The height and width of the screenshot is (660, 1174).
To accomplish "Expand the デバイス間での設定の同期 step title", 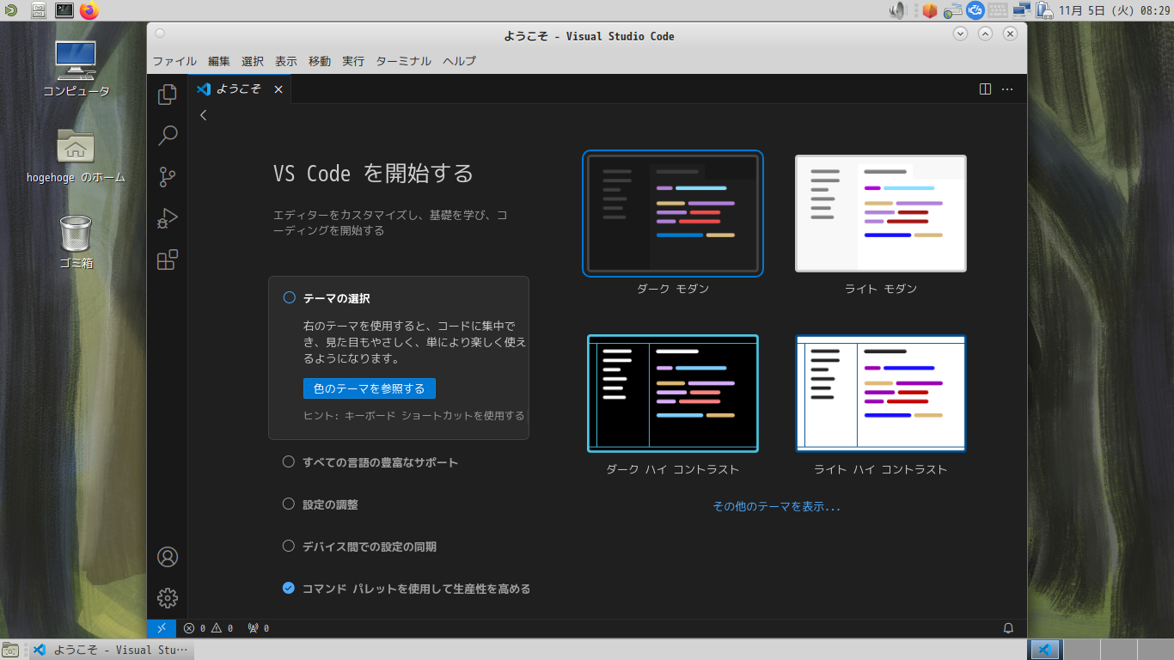I will point(370,547).
